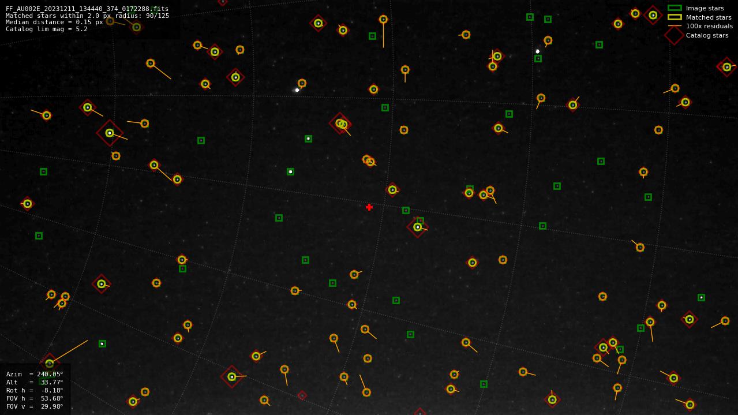Click the yellow Matched stars legend marker

tap(675, 17)
